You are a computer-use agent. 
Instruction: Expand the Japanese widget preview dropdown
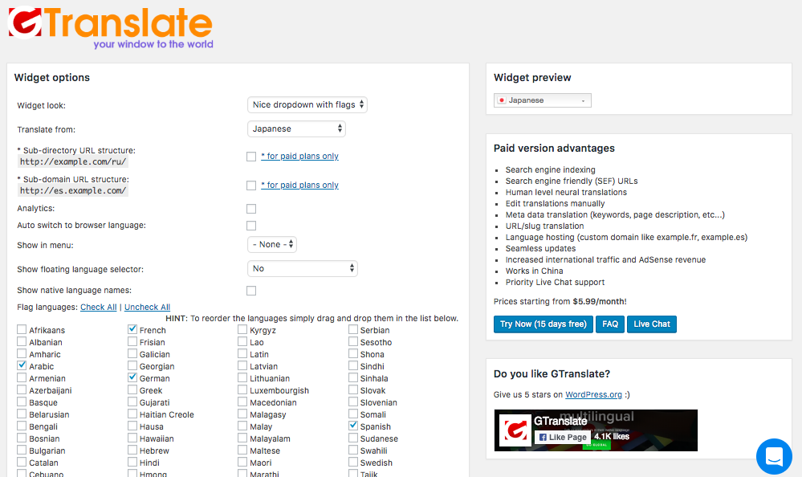pyautogui.click(x=543, y=100)
